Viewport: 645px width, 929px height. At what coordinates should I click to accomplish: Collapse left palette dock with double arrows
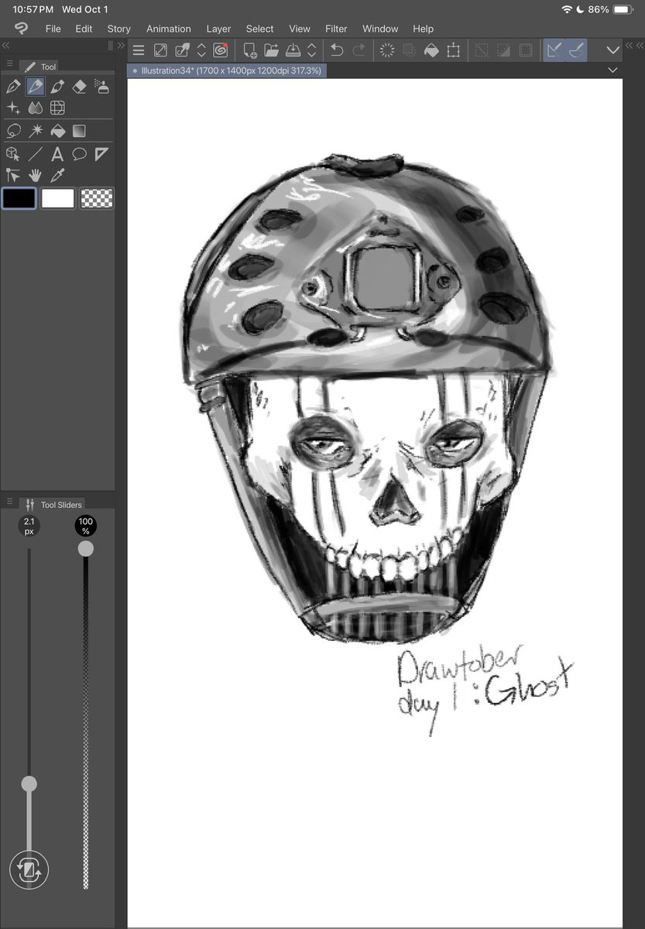pos(6,46)
